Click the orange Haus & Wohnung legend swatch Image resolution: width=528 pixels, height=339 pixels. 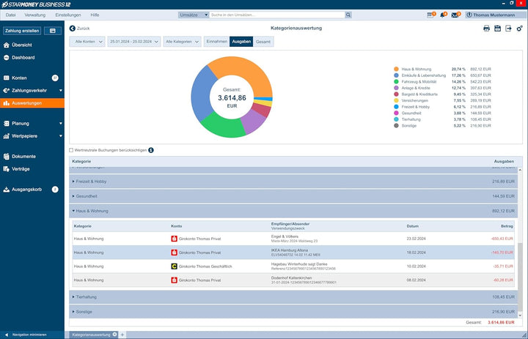point(396,69)
